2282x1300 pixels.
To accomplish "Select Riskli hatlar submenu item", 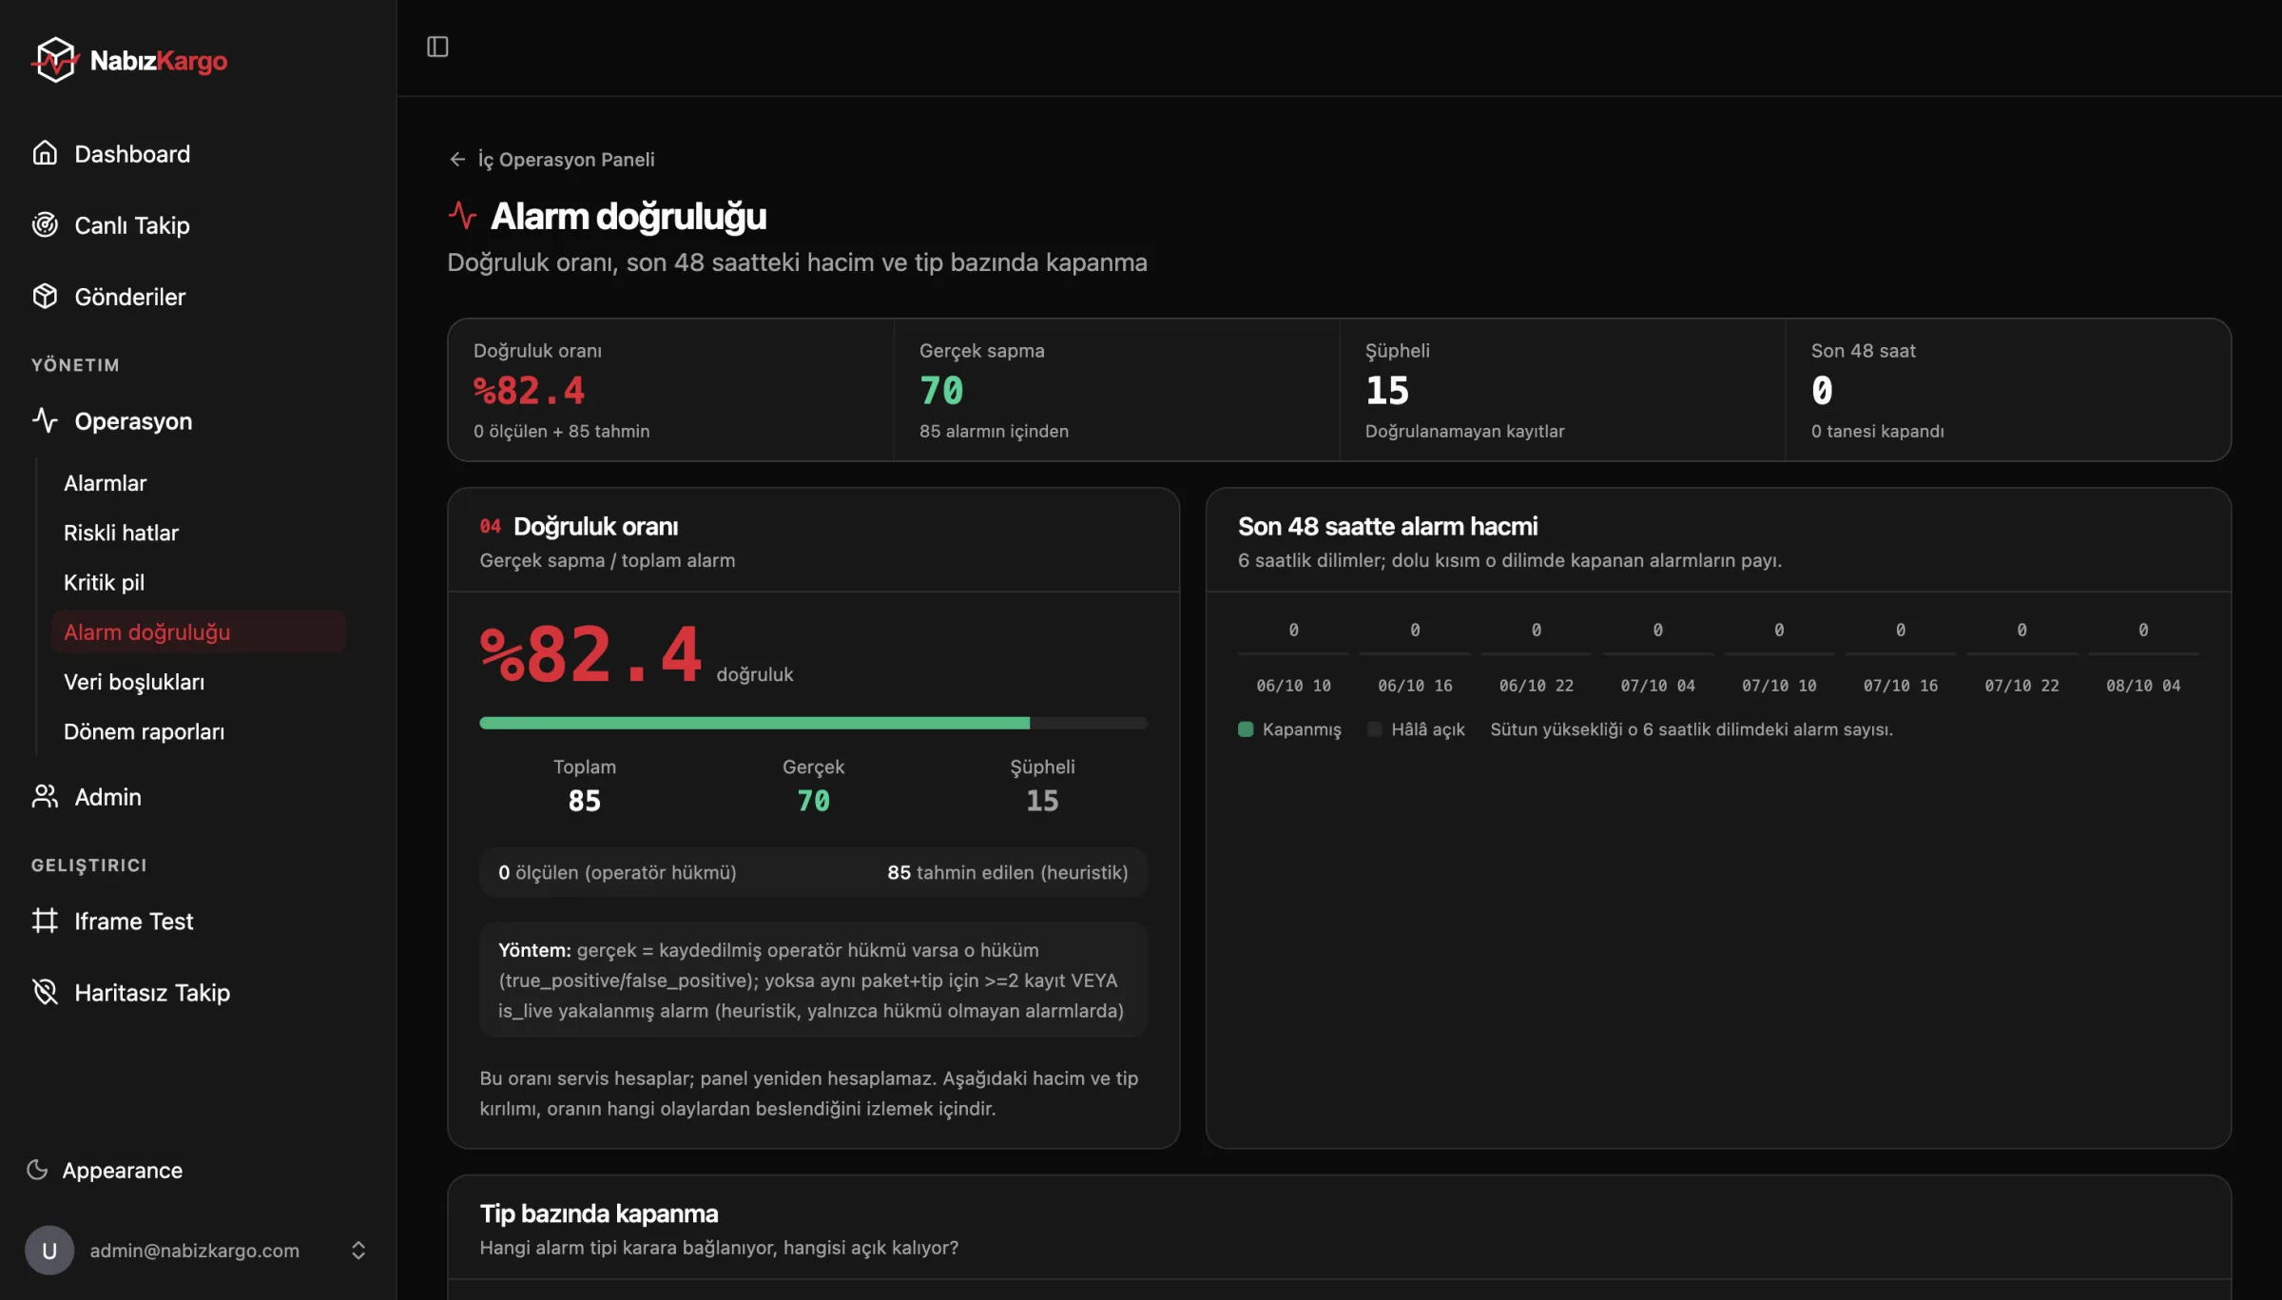I will 199,533.
